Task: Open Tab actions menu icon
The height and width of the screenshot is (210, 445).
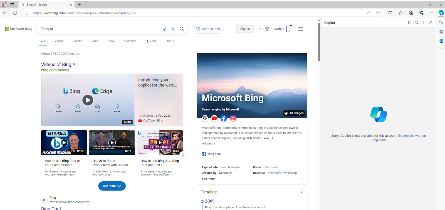Action: [x=12, y=4]
